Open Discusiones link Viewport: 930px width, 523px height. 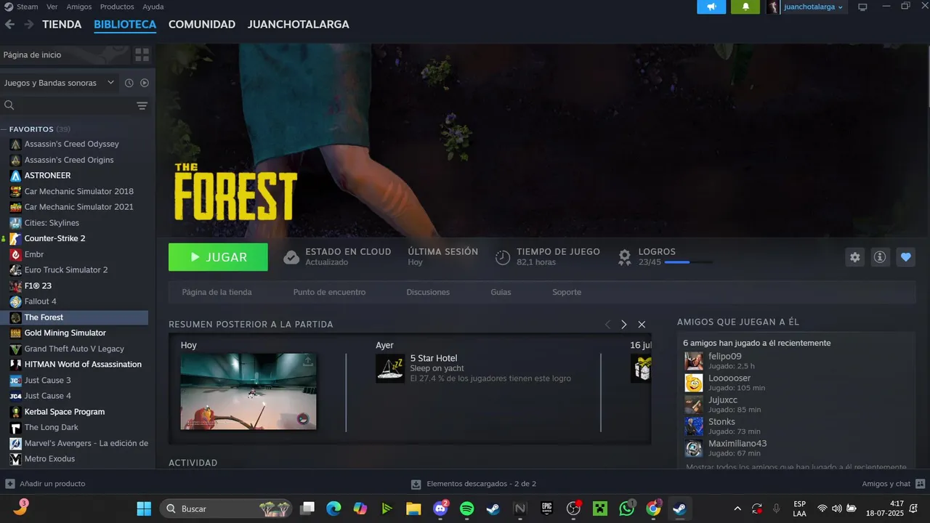pyautogui.click(x=428, y=292)
